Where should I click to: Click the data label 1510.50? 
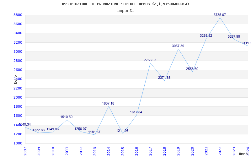pos(67,117)
